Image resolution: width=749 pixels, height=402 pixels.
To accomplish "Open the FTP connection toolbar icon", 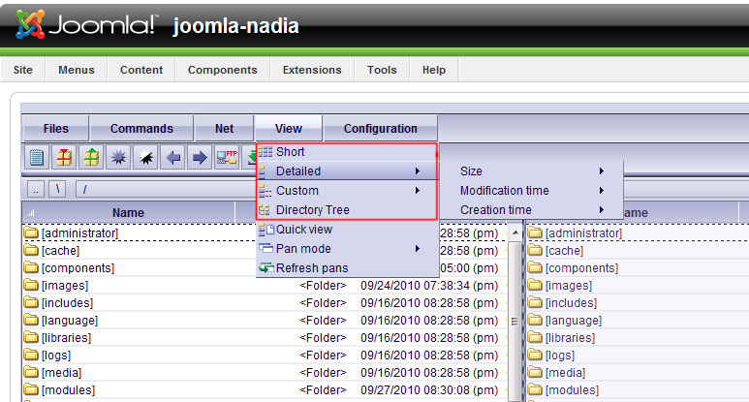I will click(x=227, y=157).
